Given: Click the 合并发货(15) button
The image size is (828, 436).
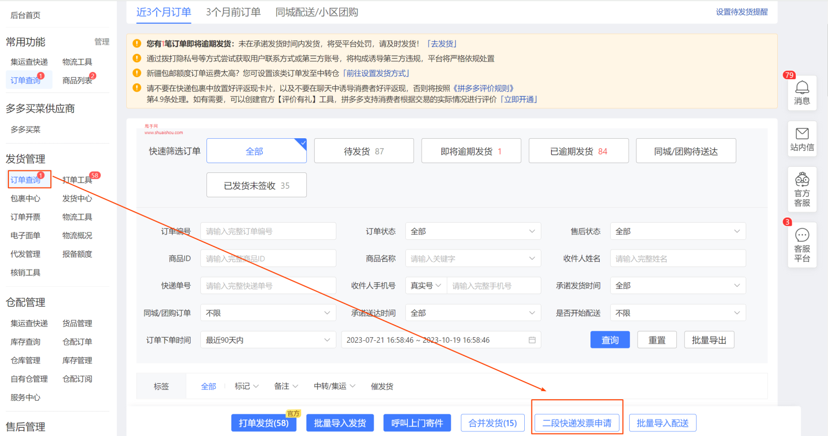Looking at the screenshot, I should 493,423.
